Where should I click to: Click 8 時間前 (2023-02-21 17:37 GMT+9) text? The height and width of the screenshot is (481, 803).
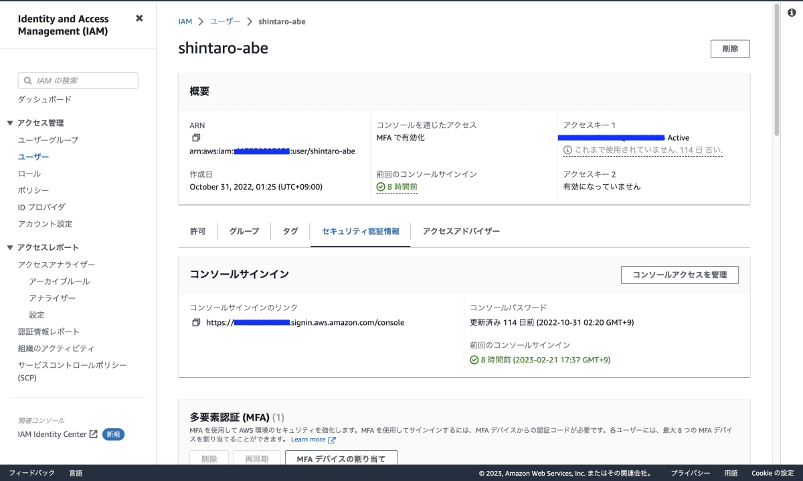(545, 360)
